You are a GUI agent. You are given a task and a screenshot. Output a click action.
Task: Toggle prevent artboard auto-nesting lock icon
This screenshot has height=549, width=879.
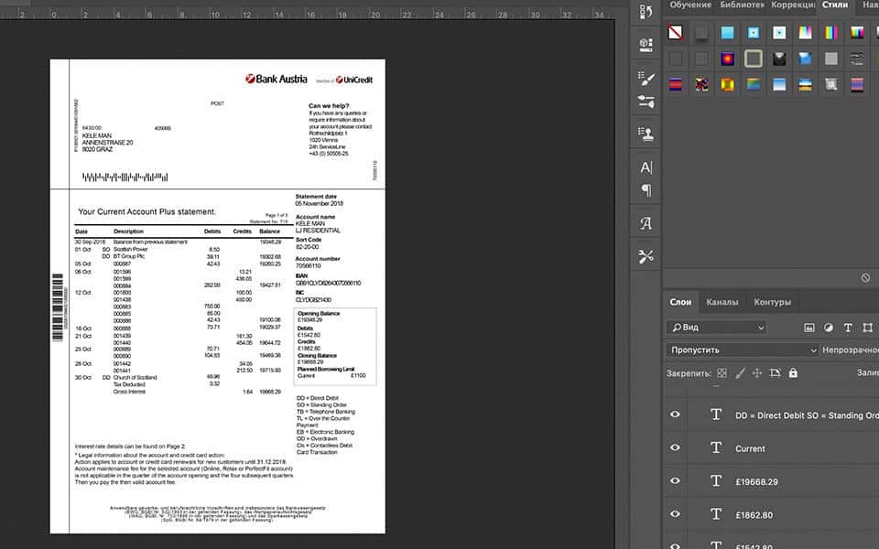[776, 373]
